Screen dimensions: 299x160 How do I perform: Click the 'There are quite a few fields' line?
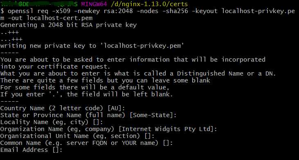[105, 80]
